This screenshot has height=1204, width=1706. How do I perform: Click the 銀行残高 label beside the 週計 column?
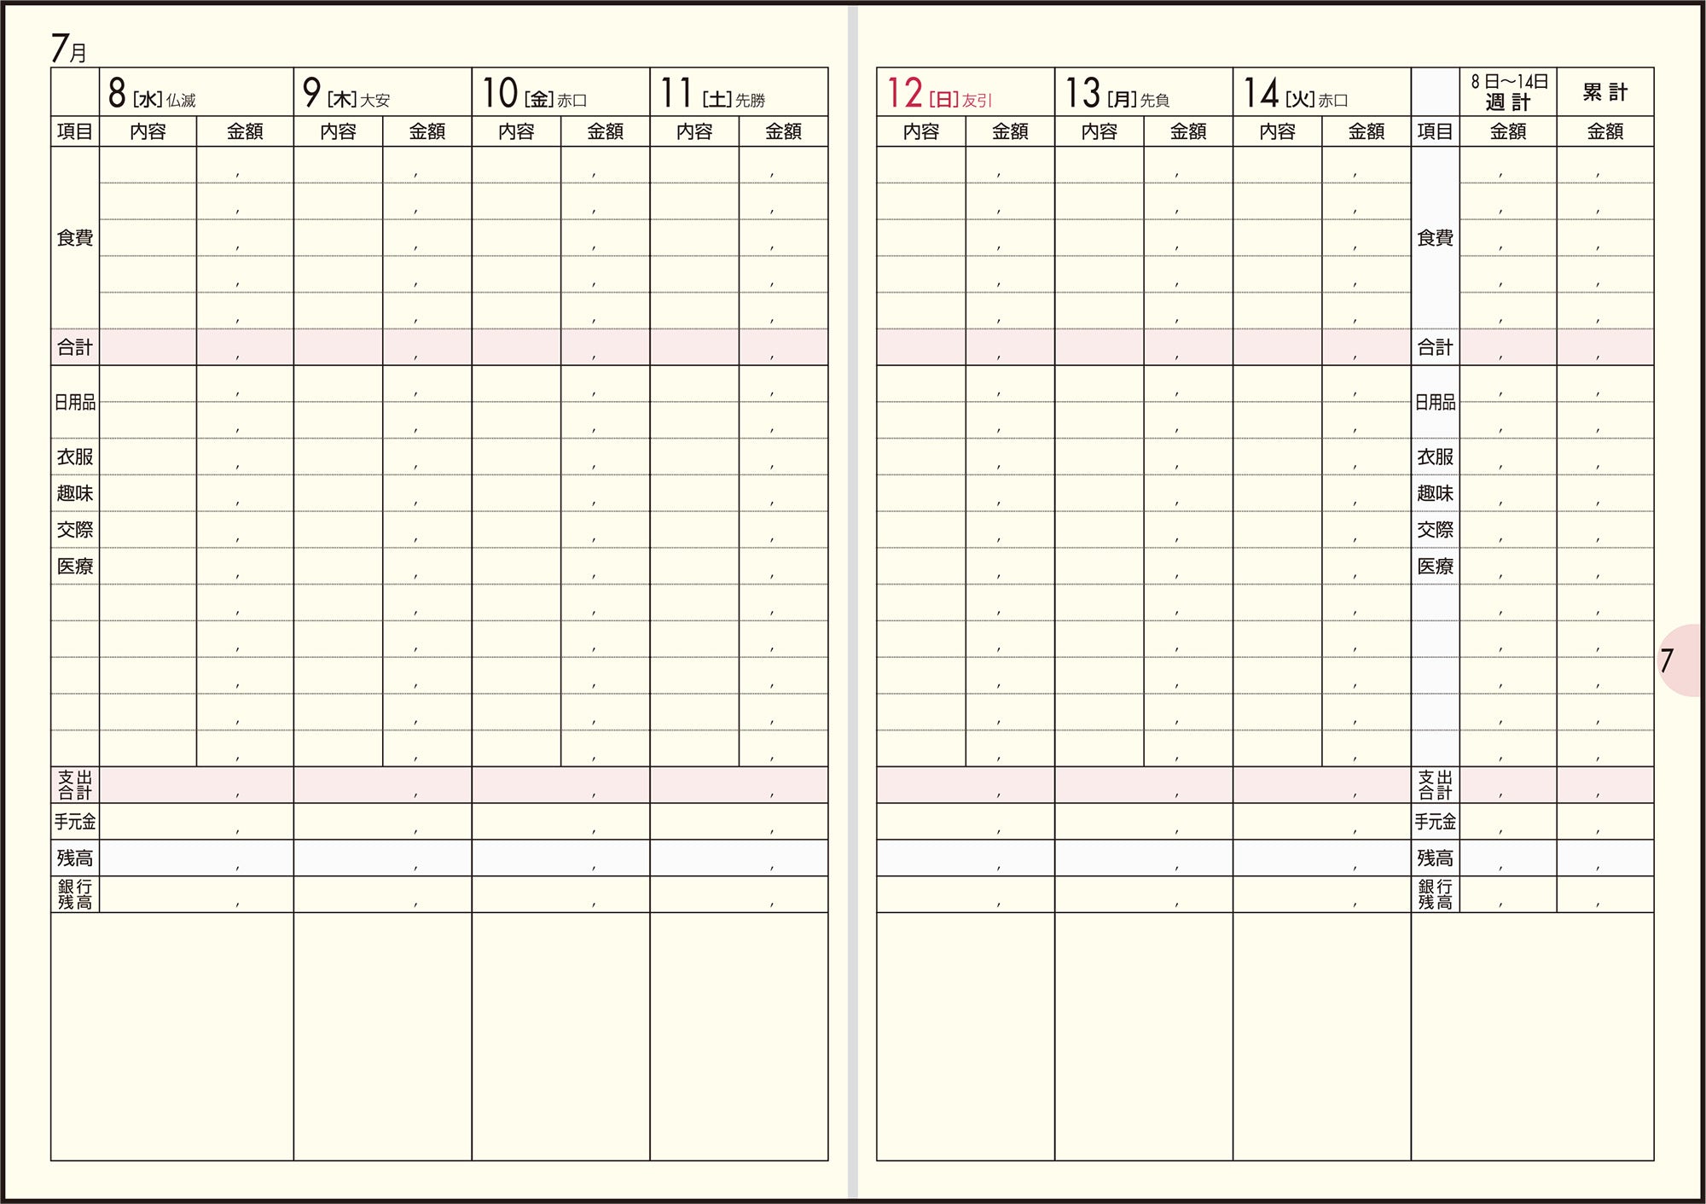[x=1435, y=894]
